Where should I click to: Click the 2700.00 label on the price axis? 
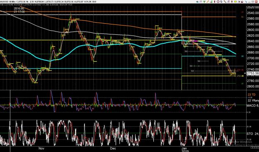tap(253, 58)
